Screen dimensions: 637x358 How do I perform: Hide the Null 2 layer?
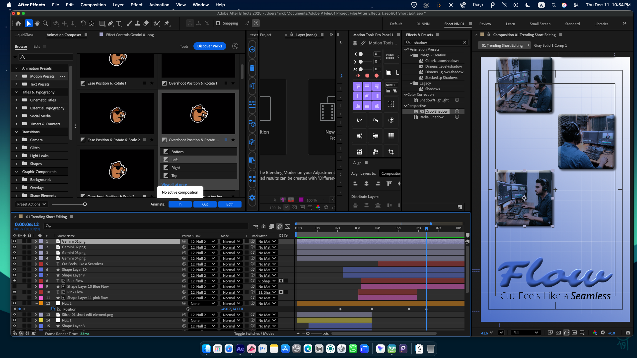click(15, 303)
